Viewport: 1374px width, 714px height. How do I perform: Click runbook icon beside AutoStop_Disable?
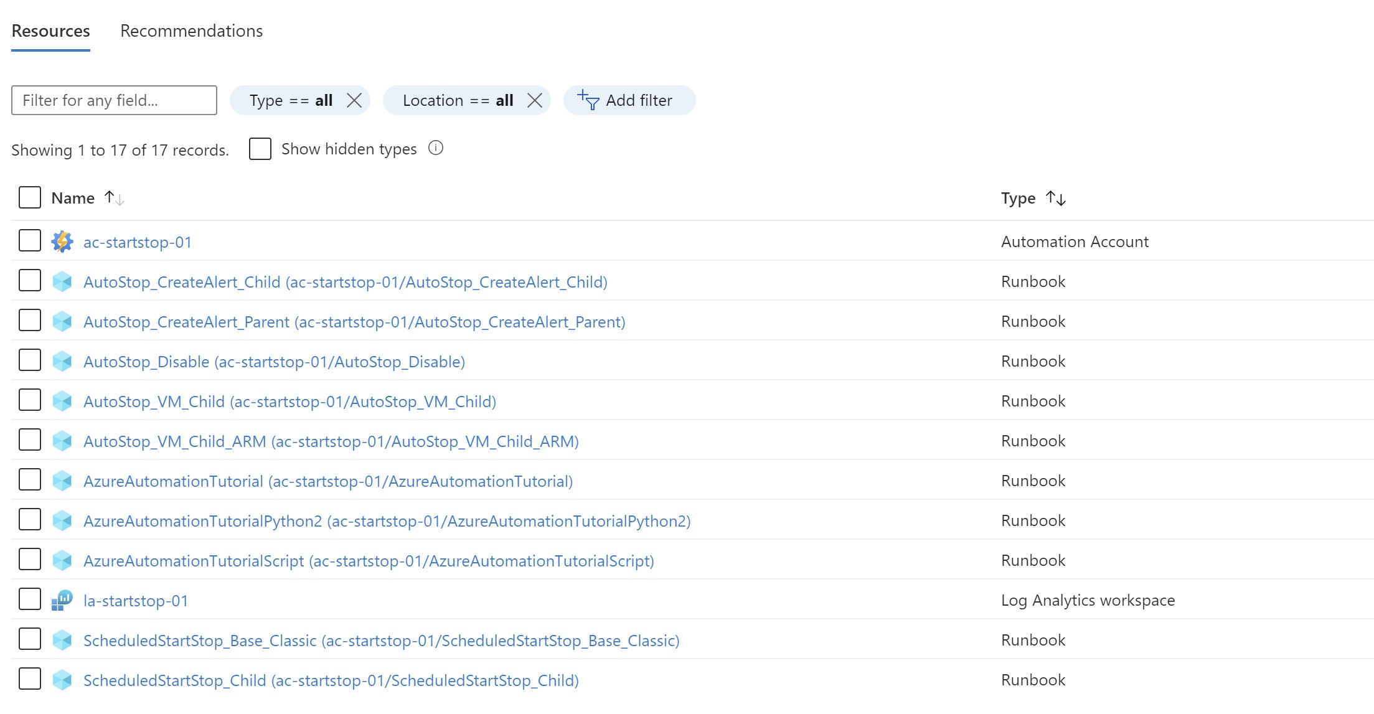pyautogui.click(x=62, y=361)
